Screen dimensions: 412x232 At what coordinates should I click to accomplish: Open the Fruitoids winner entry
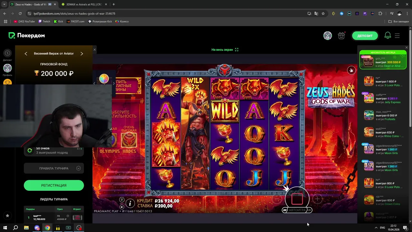pyautogui.click(x=383, y=115)
